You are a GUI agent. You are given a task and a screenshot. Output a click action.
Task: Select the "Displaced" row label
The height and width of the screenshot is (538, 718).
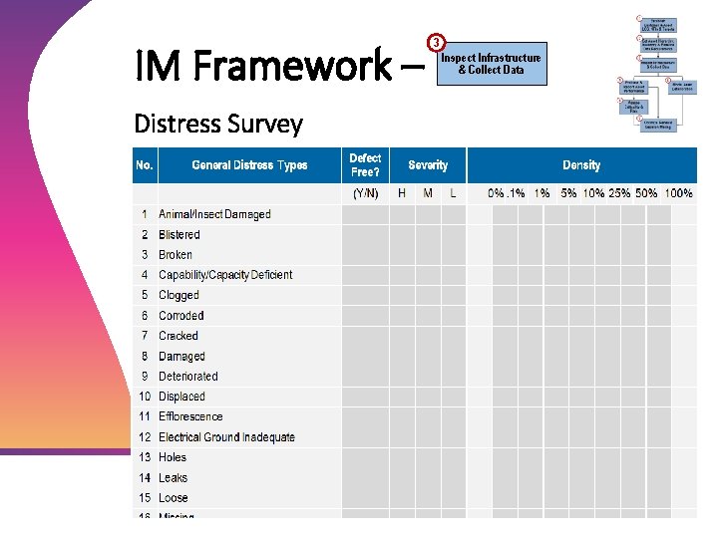point(181,397)
